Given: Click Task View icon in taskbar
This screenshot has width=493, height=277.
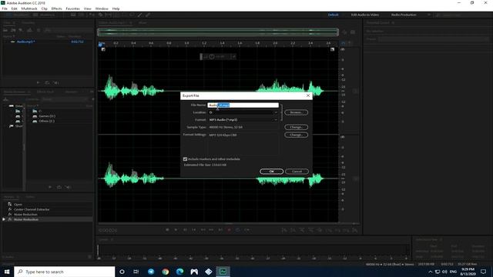Looking at the screenshot, I should 136,272.
